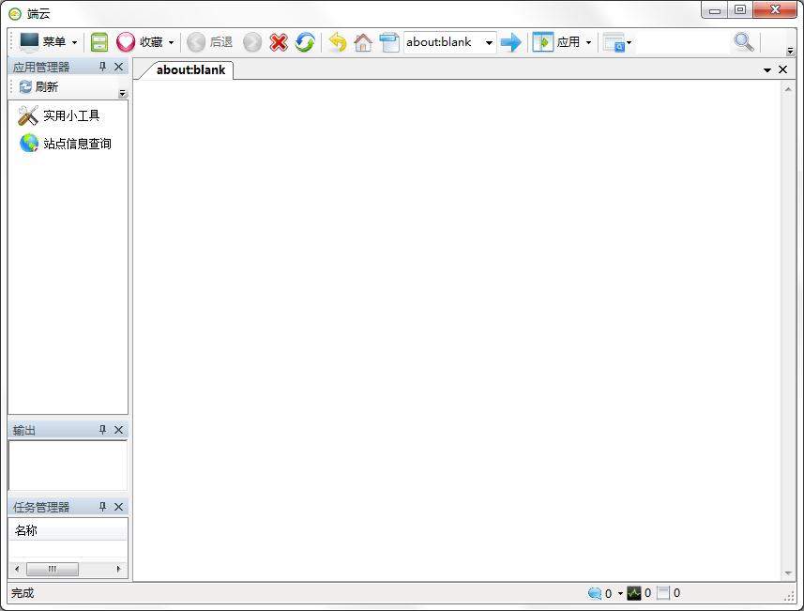Select the about:blank tab
This screenshot has width=804, height=611.
pos(190,70)
